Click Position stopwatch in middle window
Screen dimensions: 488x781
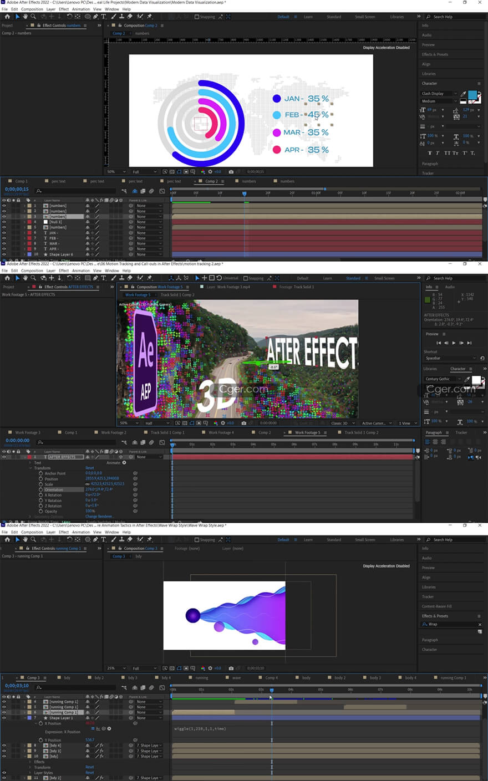[40, 479]
